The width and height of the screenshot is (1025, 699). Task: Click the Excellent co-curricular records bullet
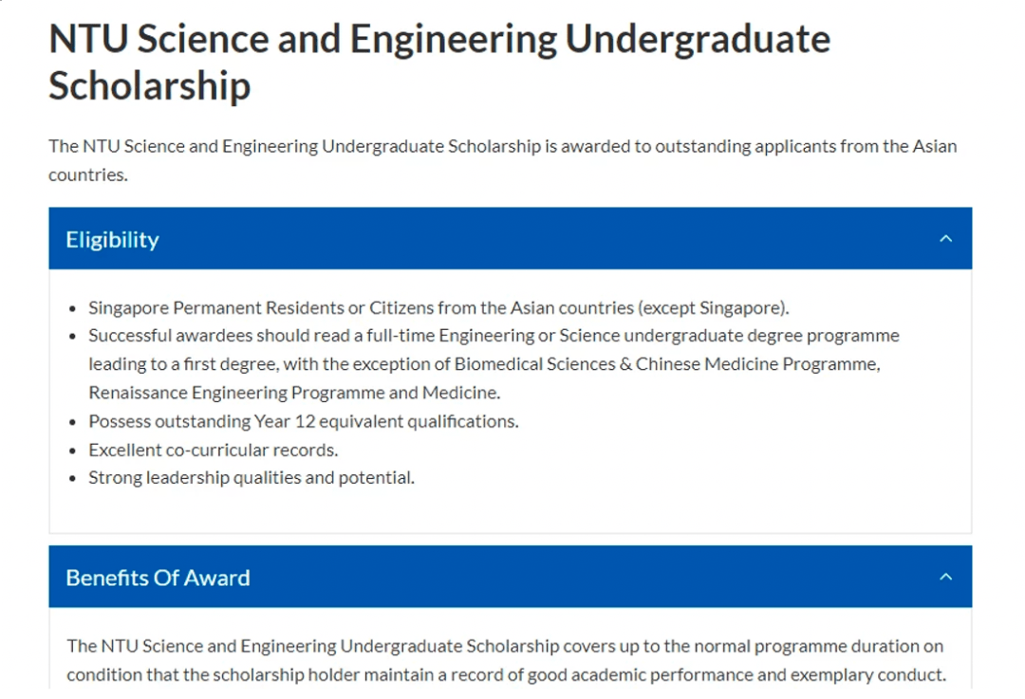pyautogui.click(x=214, y=450)
